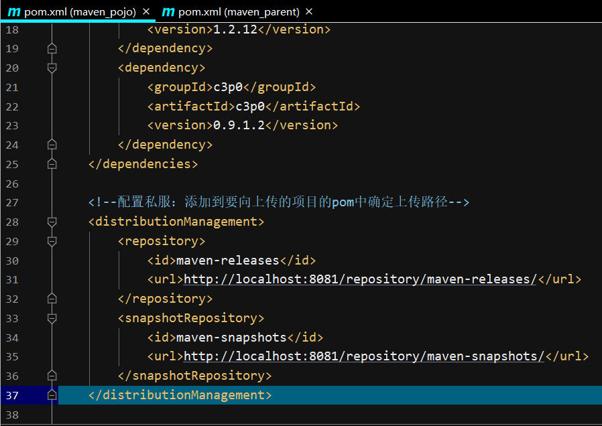Collapse fold marker on line 19
The image size is (602, 426).
52,49
